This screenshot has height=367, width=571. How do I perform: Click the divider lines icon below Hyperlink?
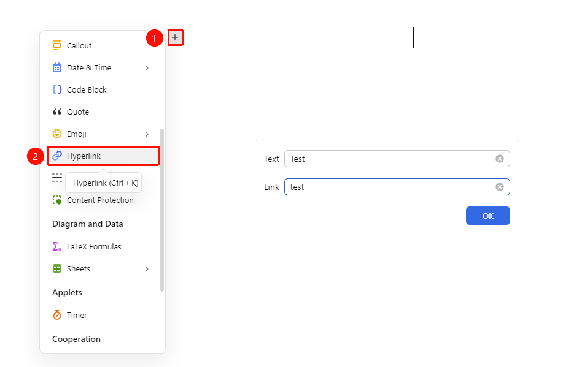(x=57, y=178)
